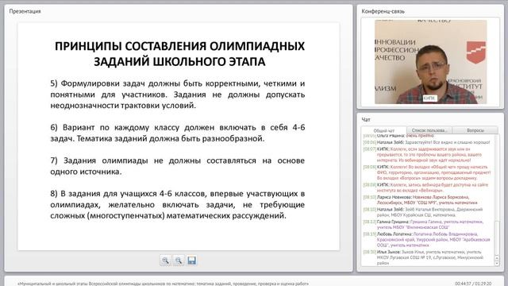
Task: Click the webinar title in the bottom bar
Action: 163,284
